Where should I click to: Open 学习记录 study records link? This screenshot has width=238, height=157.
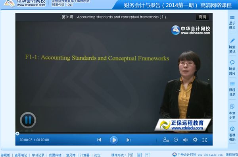click(38, 155)
